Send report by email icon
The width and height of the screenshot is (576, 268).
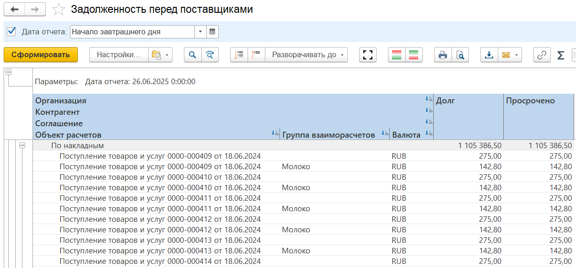click(x=510, y=55)
